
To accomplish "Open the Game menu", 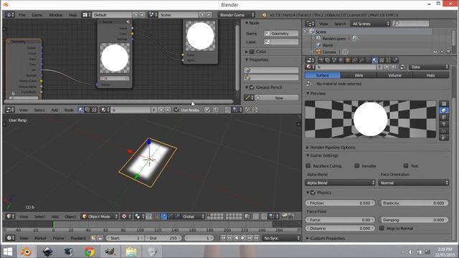I will pos(37,15).
